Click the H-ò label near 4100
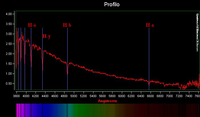Screen dimensions: 200x117 [32, 25]
